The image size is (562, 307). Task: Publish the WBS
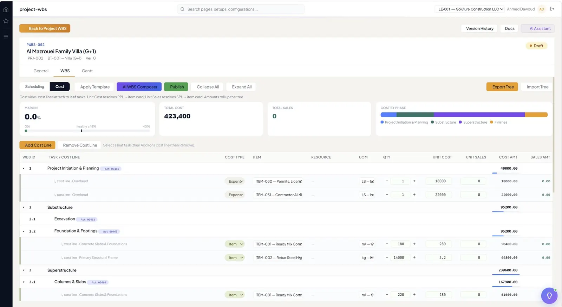tap(176, 87)
